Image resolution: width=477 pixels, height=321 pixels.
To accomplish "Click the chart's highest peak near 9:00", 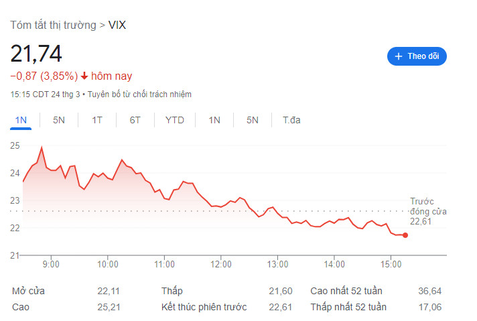I will click(x=42, y=147).
